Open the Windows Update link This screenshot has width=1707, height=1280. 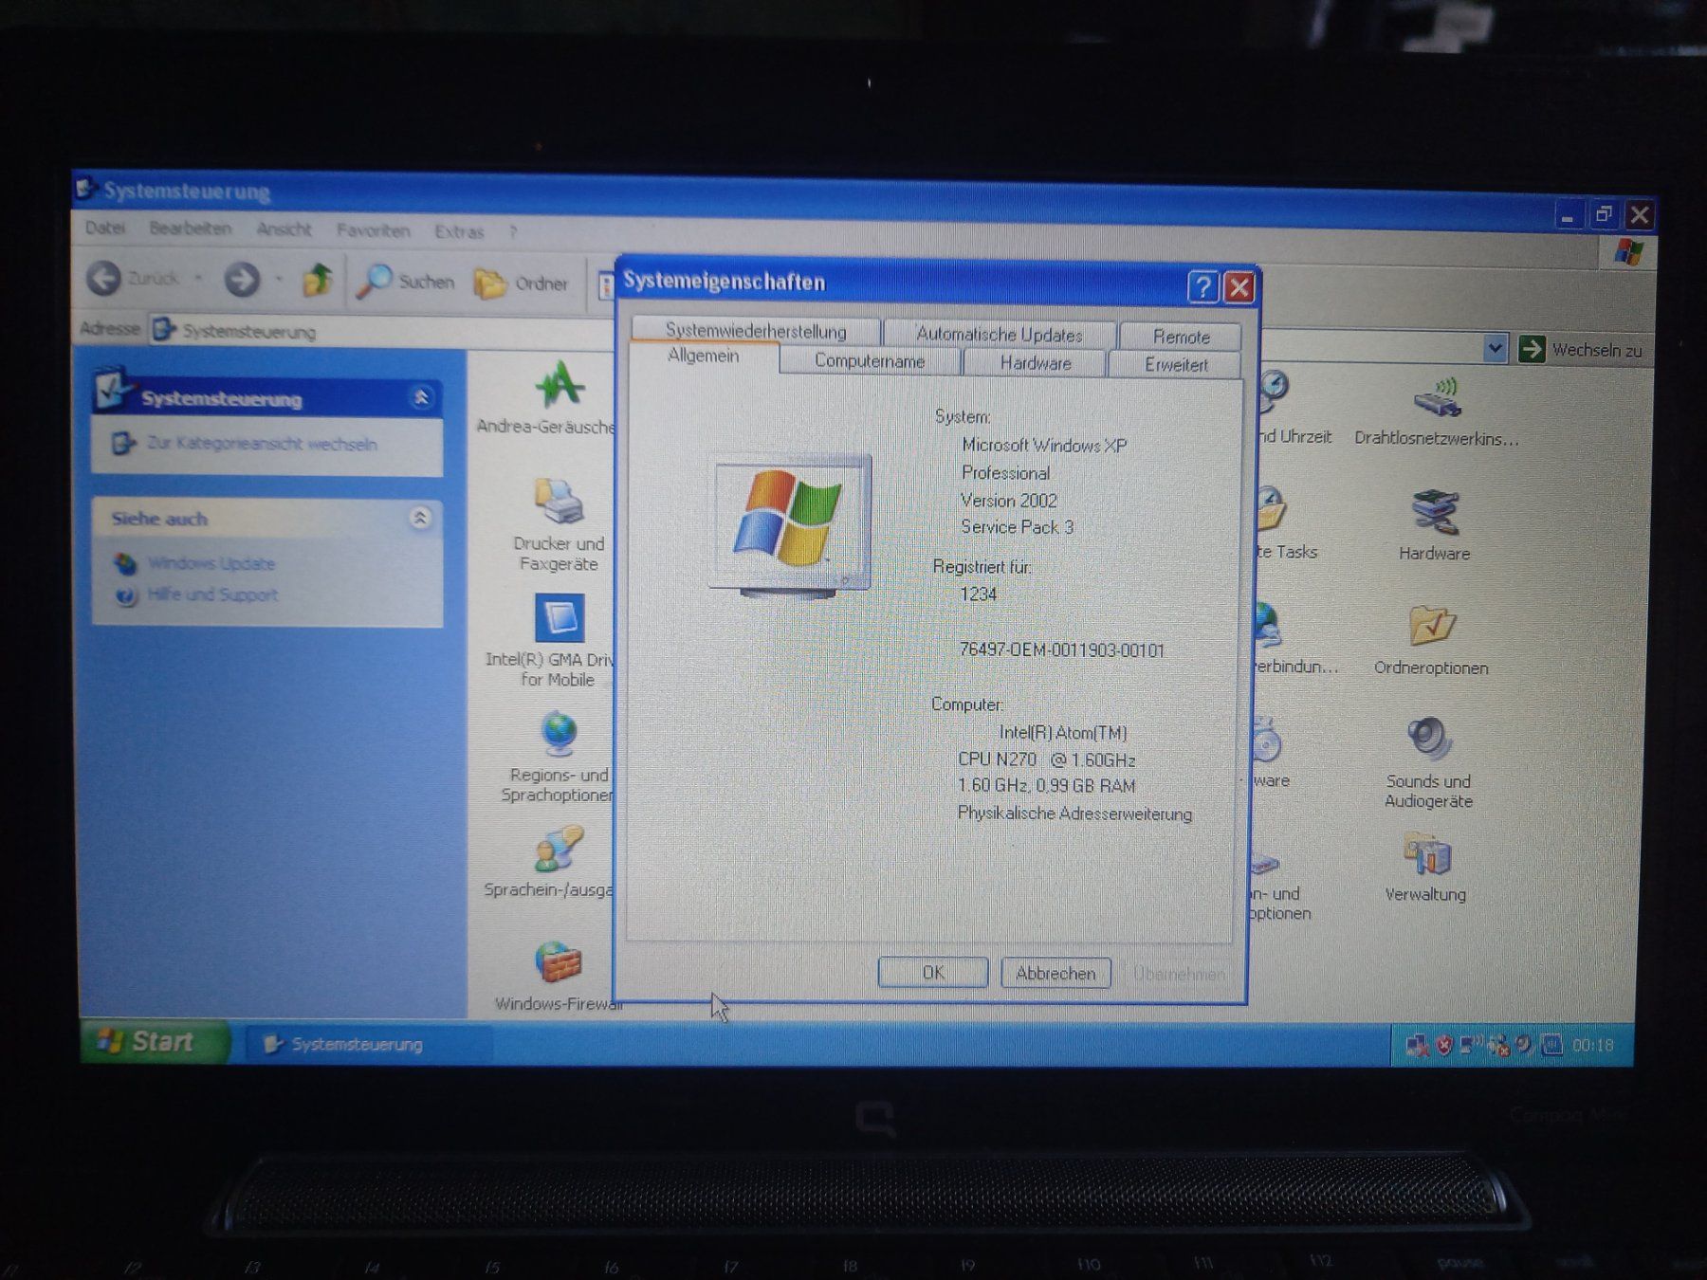(x=211, y=563)
